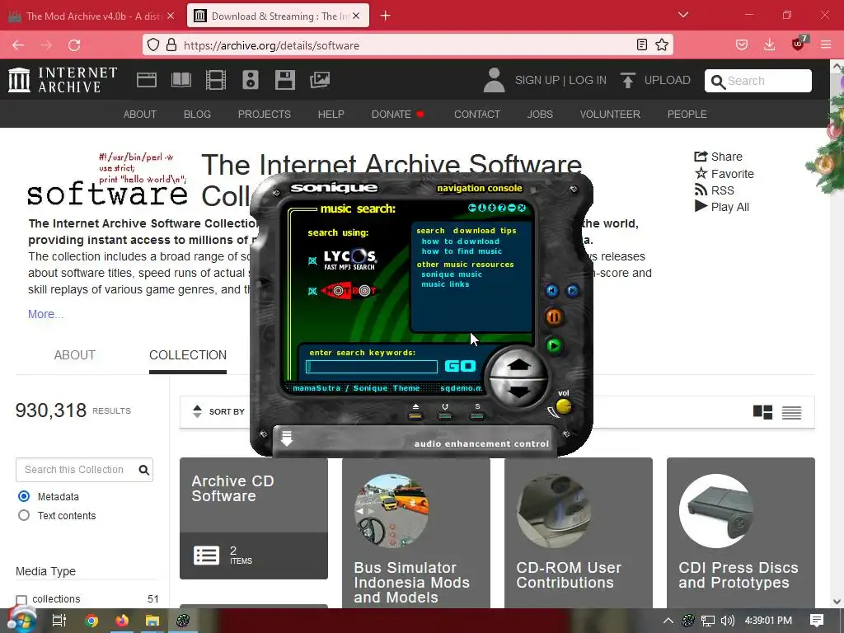Open the PROJECTS menu item
This screenshot has height=633, width=844.
click(265, 114)
